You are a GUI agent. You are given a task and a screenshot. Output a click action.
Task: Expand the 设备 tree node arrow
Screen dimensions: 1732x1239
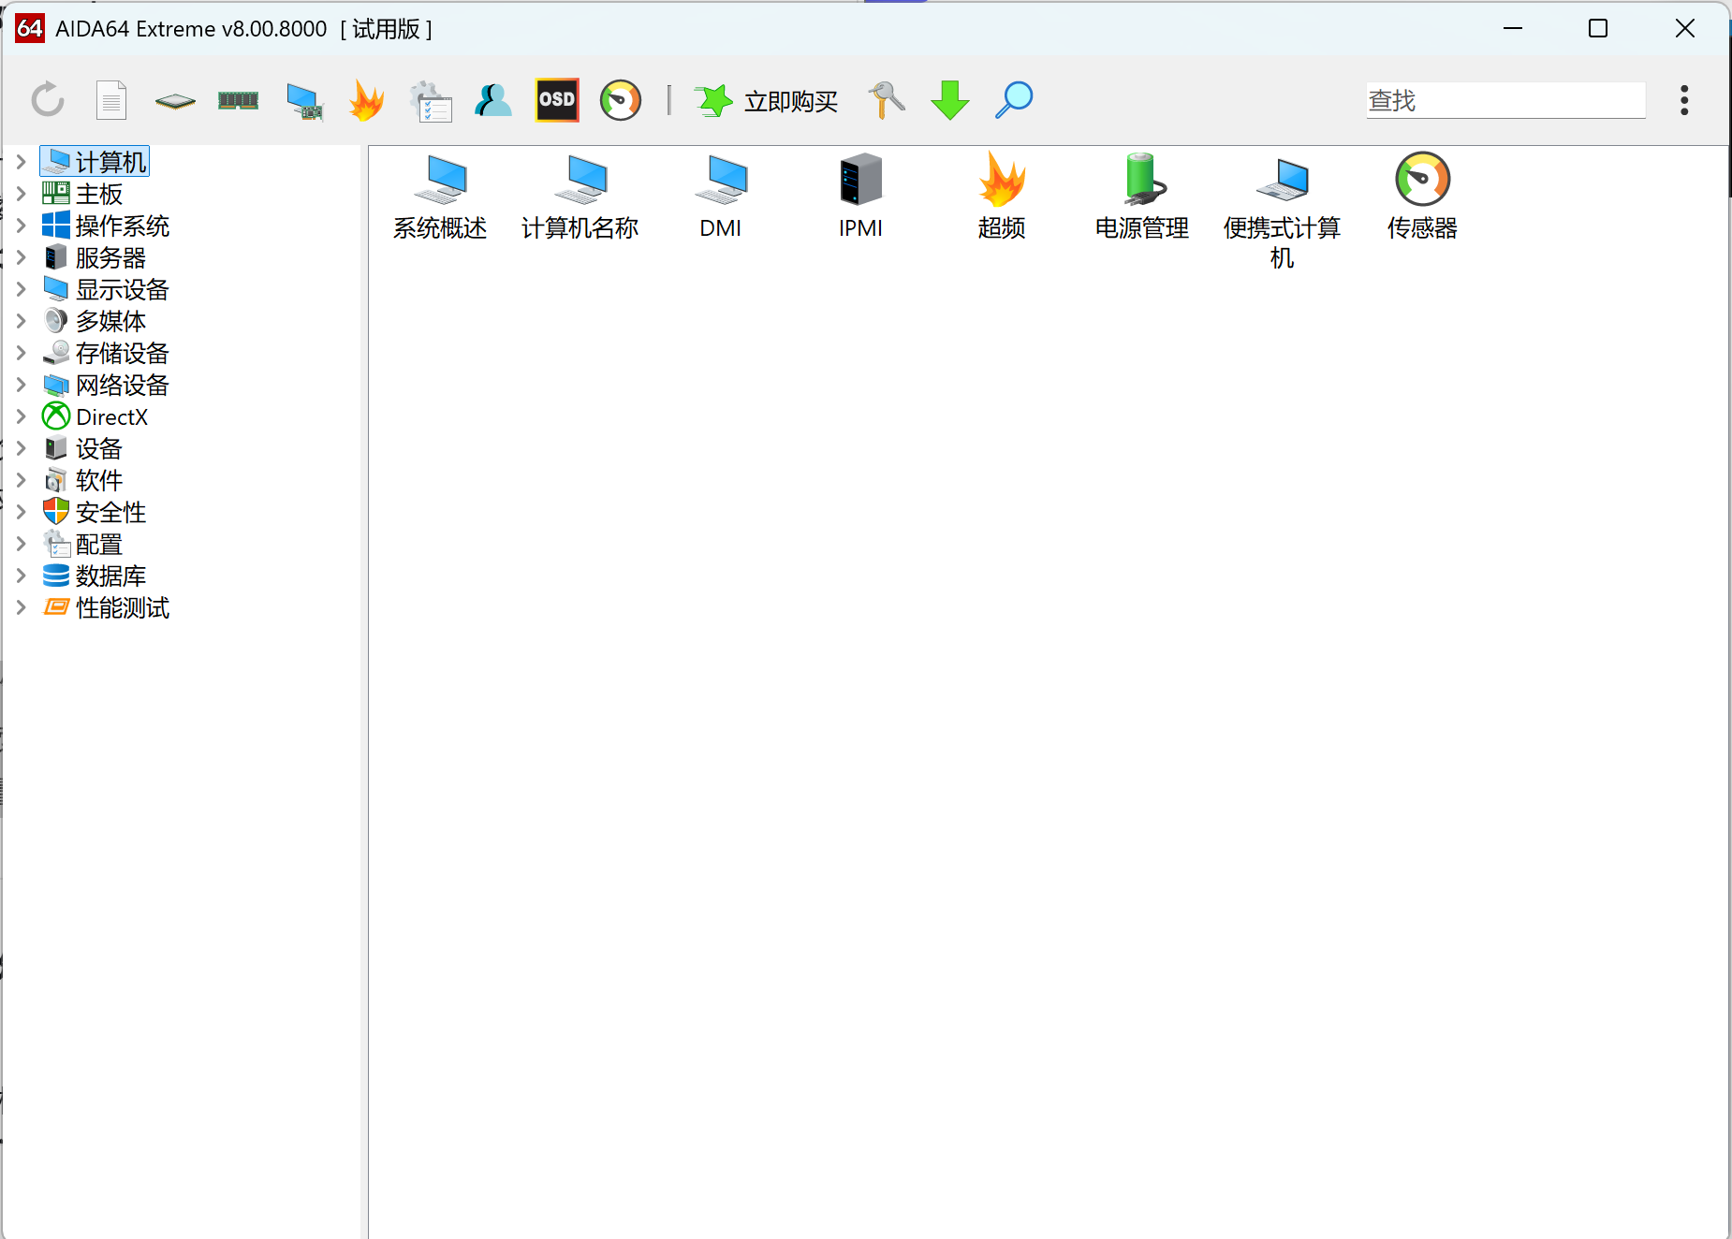[x=21, y=448]
